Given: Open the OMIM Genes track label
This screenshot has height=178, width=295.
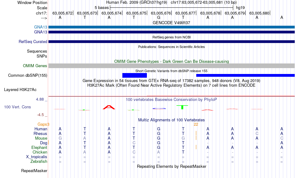Looking at the screenshot, I should (x=35, y=66).
